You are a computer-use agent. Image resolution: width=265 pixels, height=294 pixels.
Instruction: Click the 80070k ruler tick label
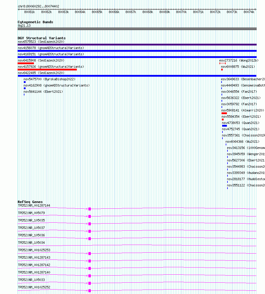click(x=181, y=12)
